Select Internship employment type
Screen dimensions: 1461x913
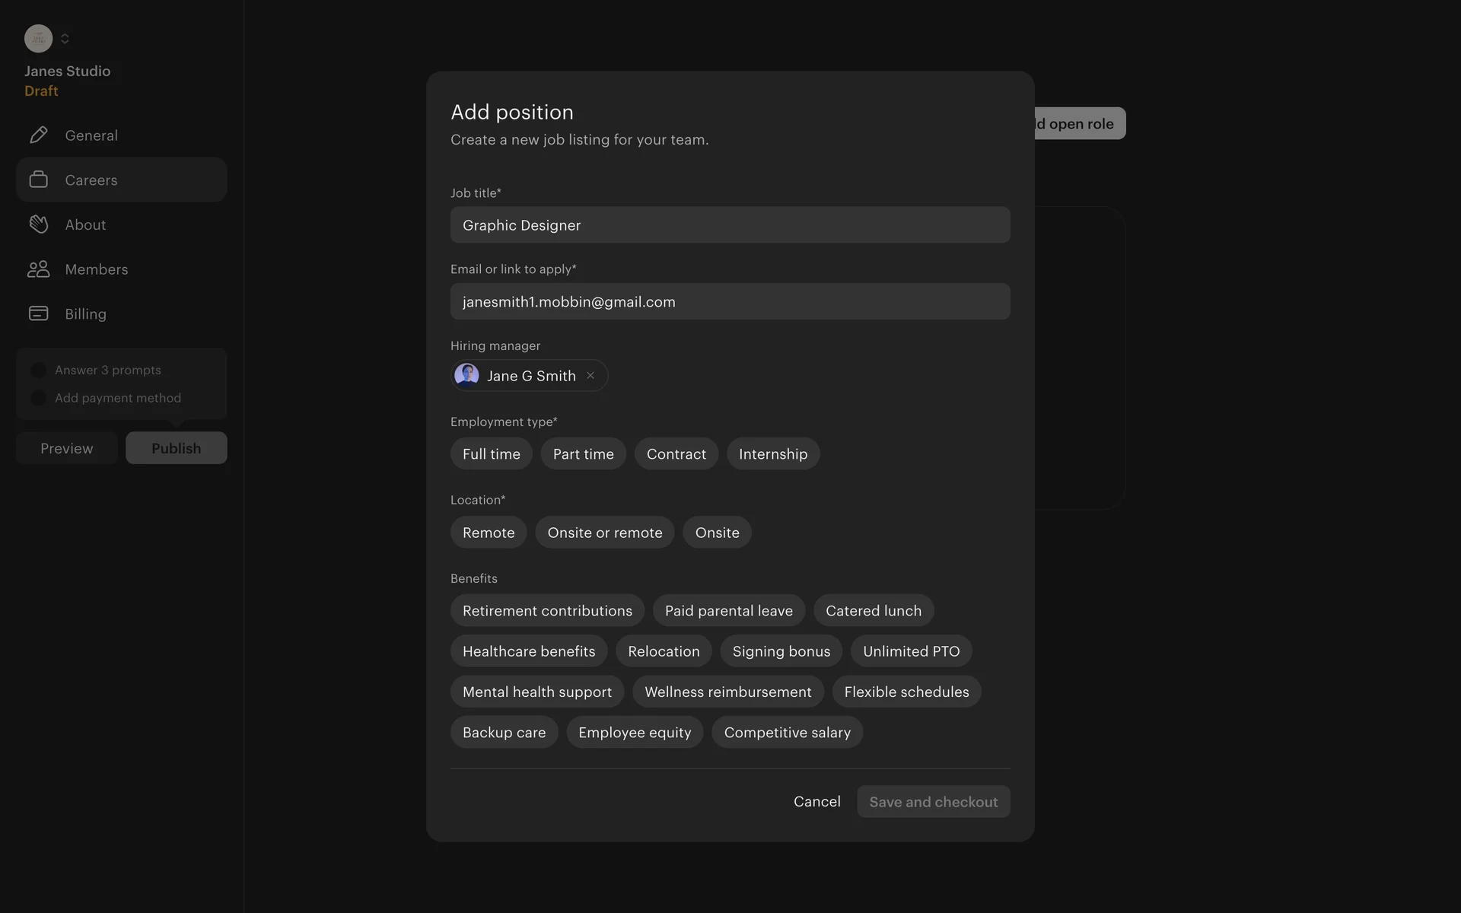772,454
